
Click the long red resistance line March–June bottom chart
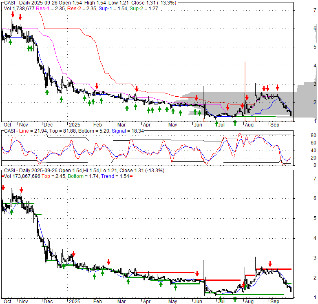[x=163, y=272]
